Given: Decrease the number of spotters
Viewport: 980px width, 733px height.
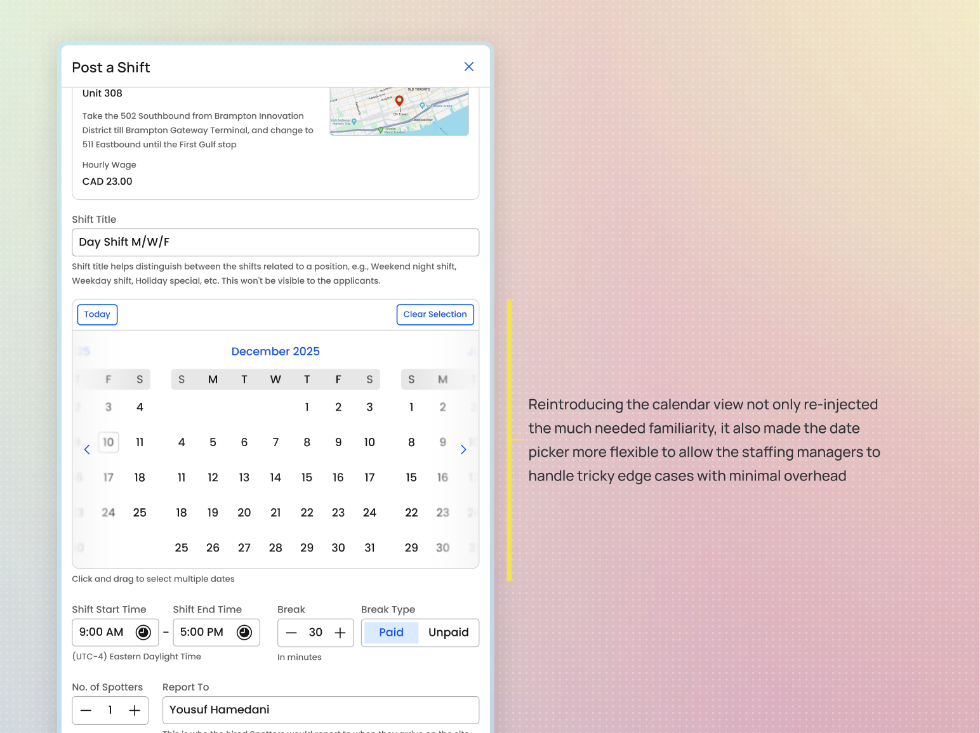Looking at the screenshot, I should [86, 710].
